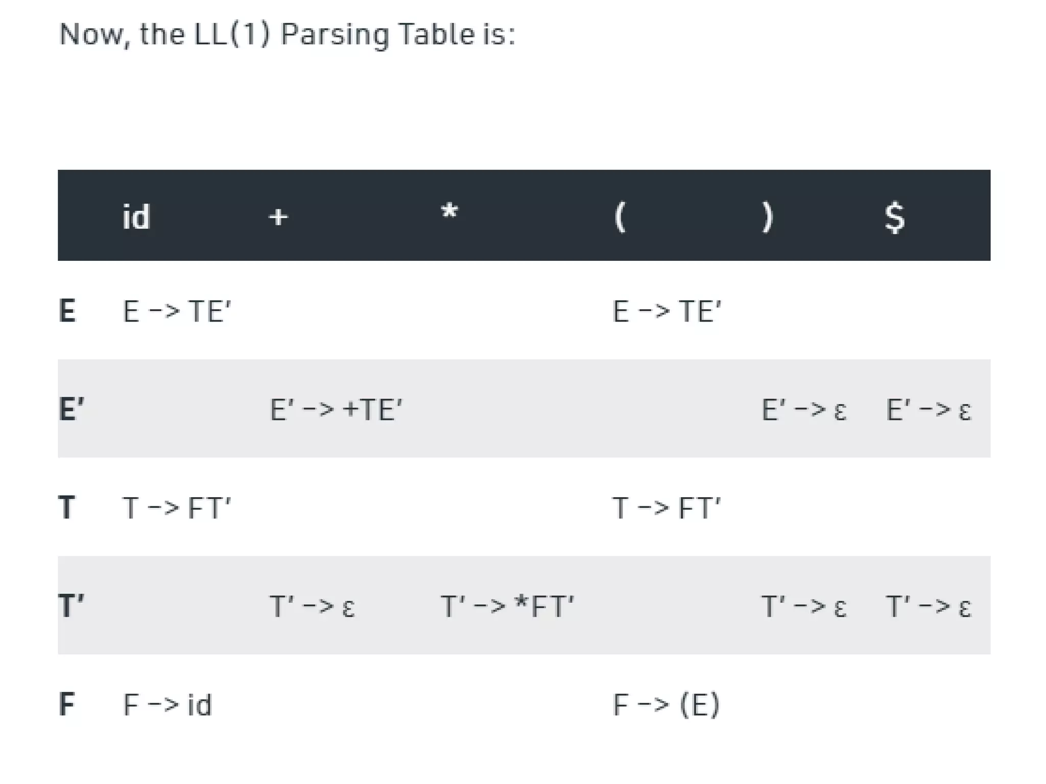The width and height of the screenshot is (1046, 784).
Task: Select the E' -> +TE' cell
Action: tap(336, 409)
